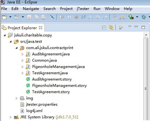
Task: Expand Common.java node
Action: [23, 60]
